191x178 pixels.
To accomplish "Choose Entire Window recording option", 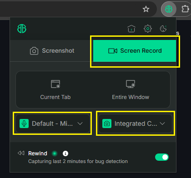I will coord(131,90).
